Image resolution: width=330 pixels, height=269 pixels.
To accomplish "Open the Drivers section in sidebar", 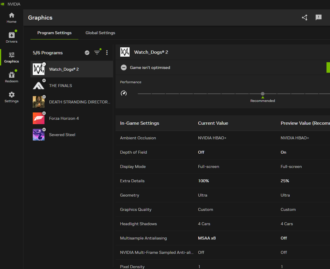I will pyautogui.click(x=11, y=38).
